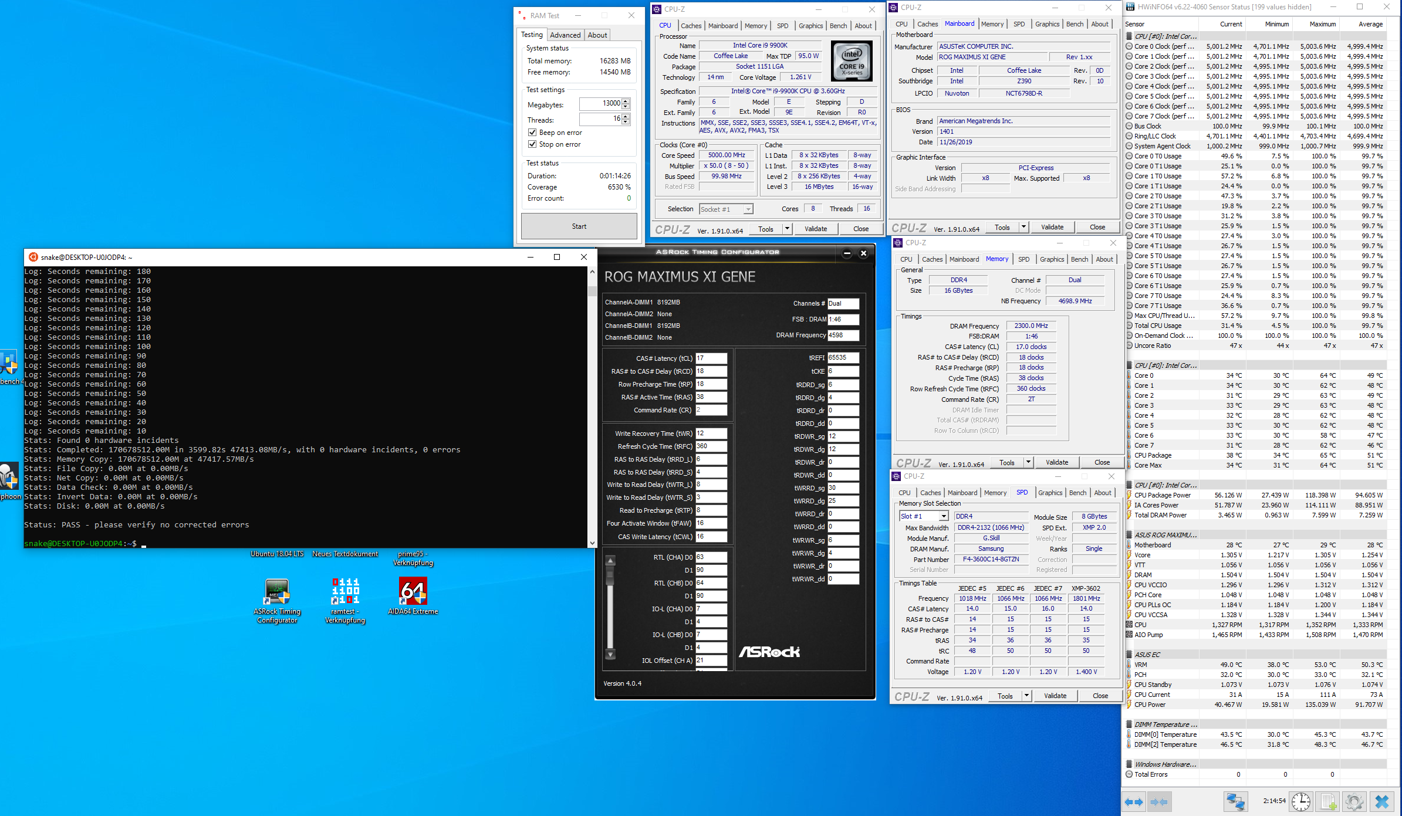Reset HWiNFO timer with clock icon
The width and height of the screenshot is (1402, 816).
tap(1300, 801)
